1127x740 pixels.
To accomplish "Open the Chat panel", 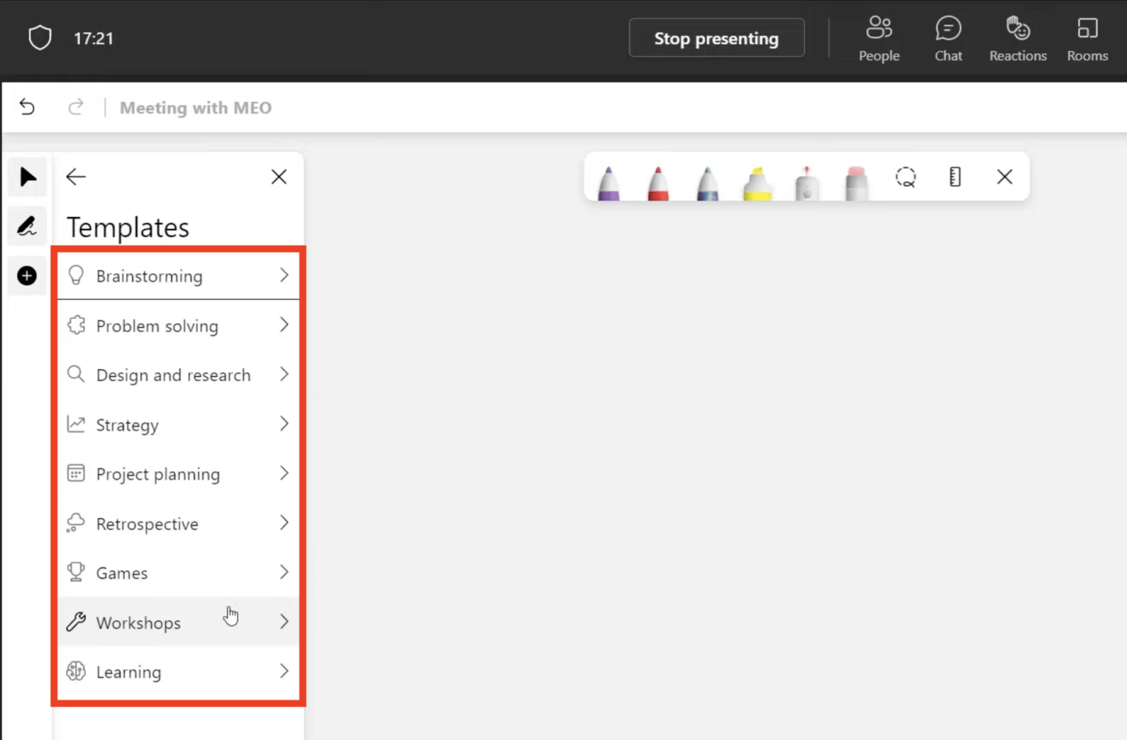I will pyautogui.click(x=948, y=37).
